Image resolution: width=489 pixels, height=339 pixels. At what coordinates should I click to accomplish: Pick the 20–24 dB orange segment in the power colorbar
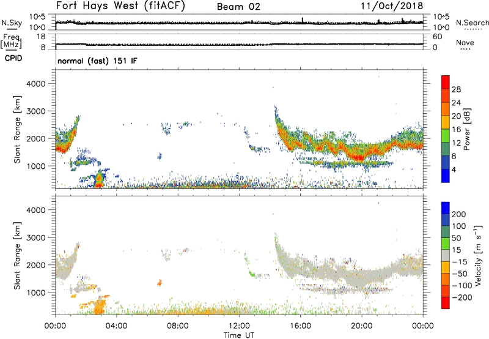click(x=446, y=109)
